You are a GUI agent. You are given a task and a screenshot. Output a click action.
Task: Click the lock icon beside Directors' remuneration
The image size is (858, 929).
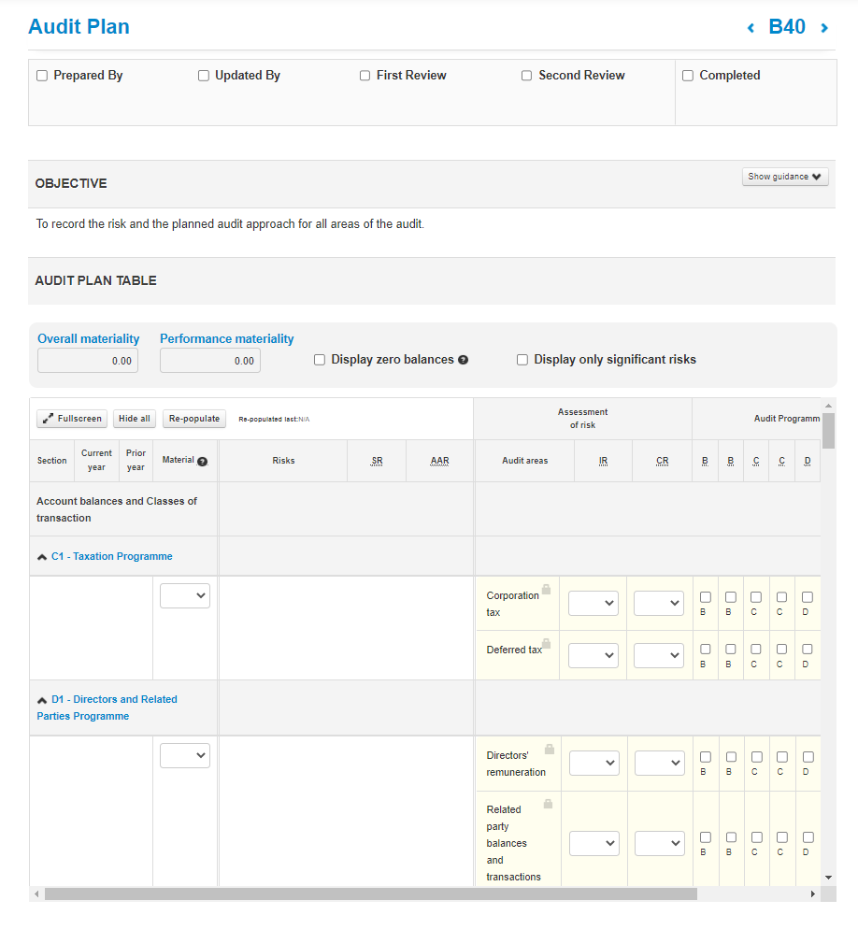(x=549, y=748)
